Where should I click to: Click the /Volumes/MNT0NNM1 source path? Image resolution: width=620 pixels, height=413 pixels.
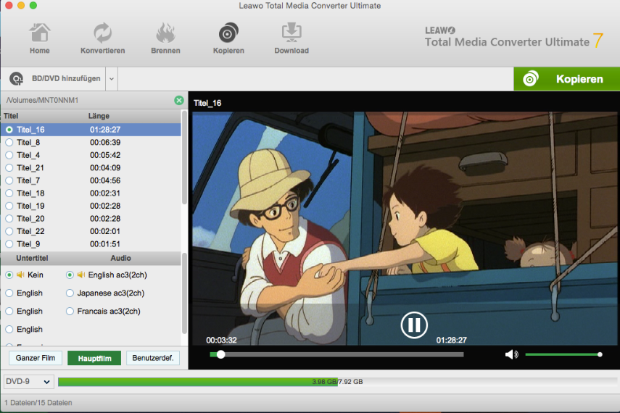coord(42,101)
